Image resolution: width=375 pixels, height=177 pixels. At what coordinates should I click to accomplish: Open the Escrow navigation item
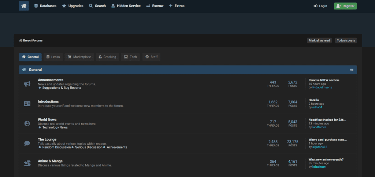155,6
